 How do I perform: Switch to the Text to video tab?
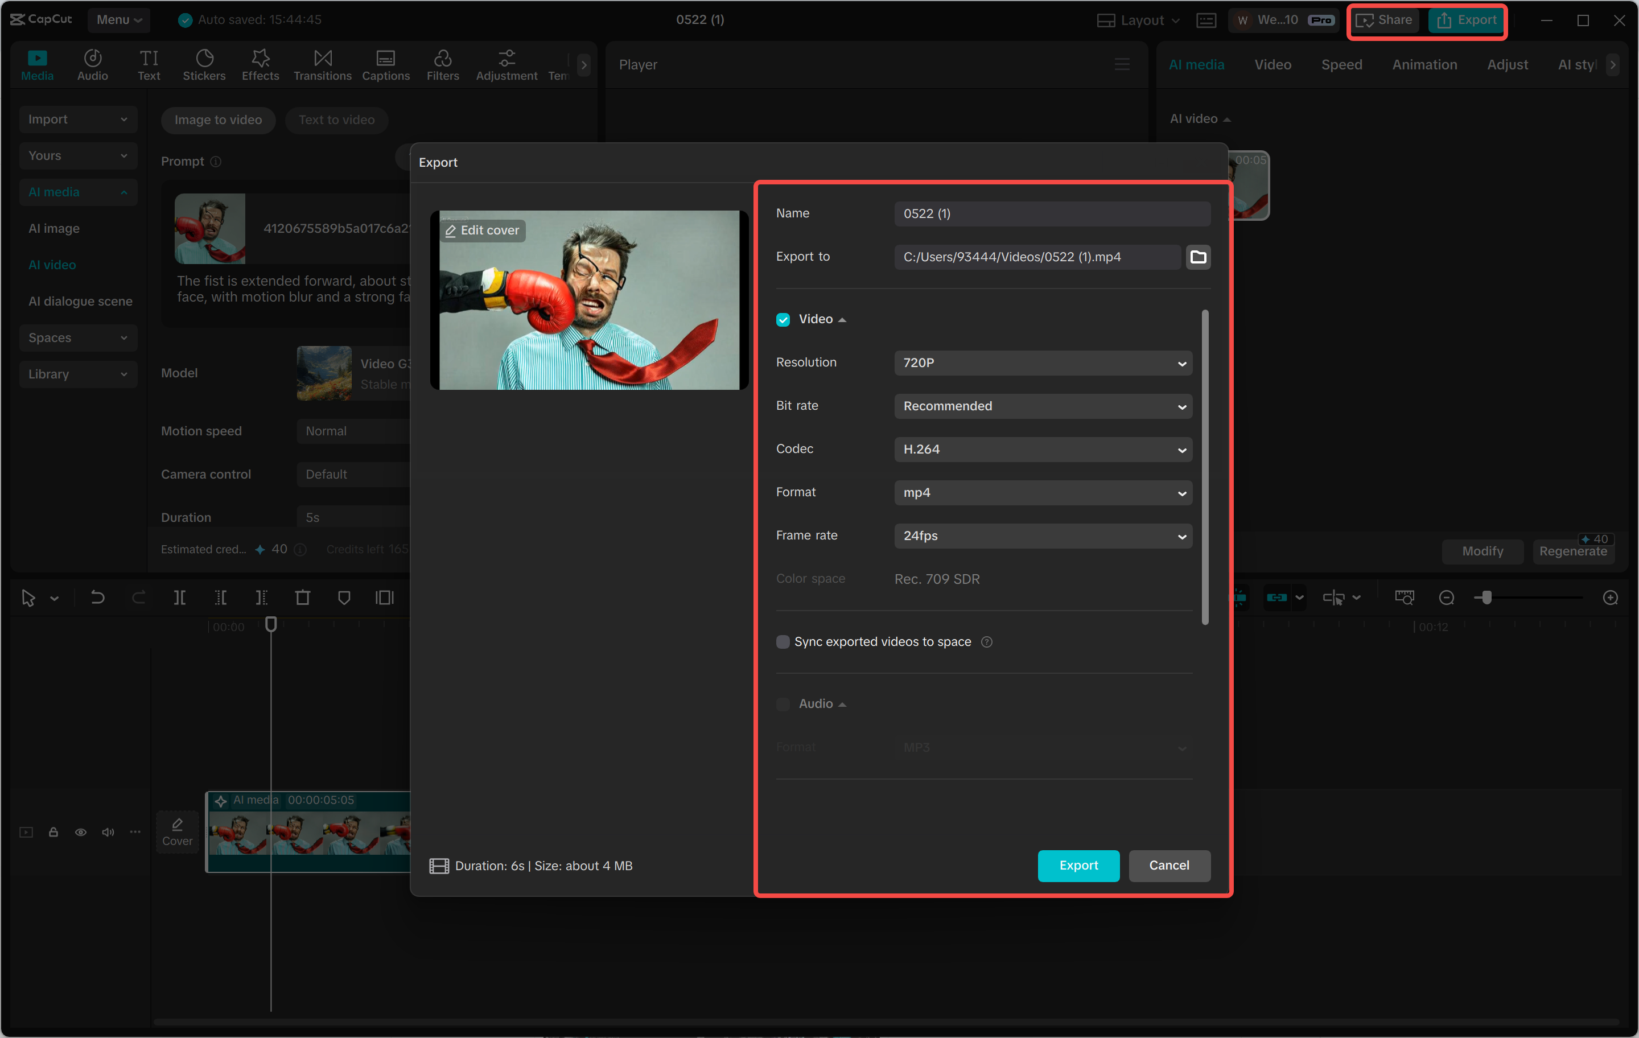tap(336, 120)
